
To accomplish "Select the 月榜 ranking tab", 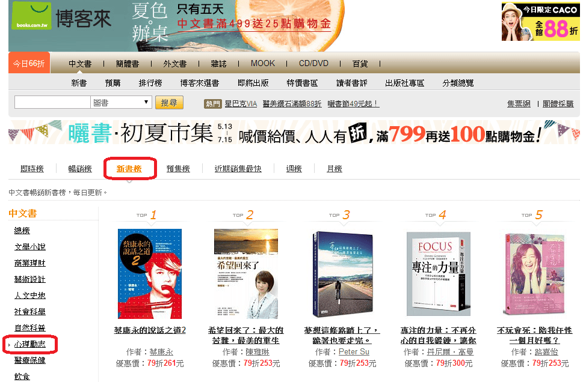I will tap(335, 169).
